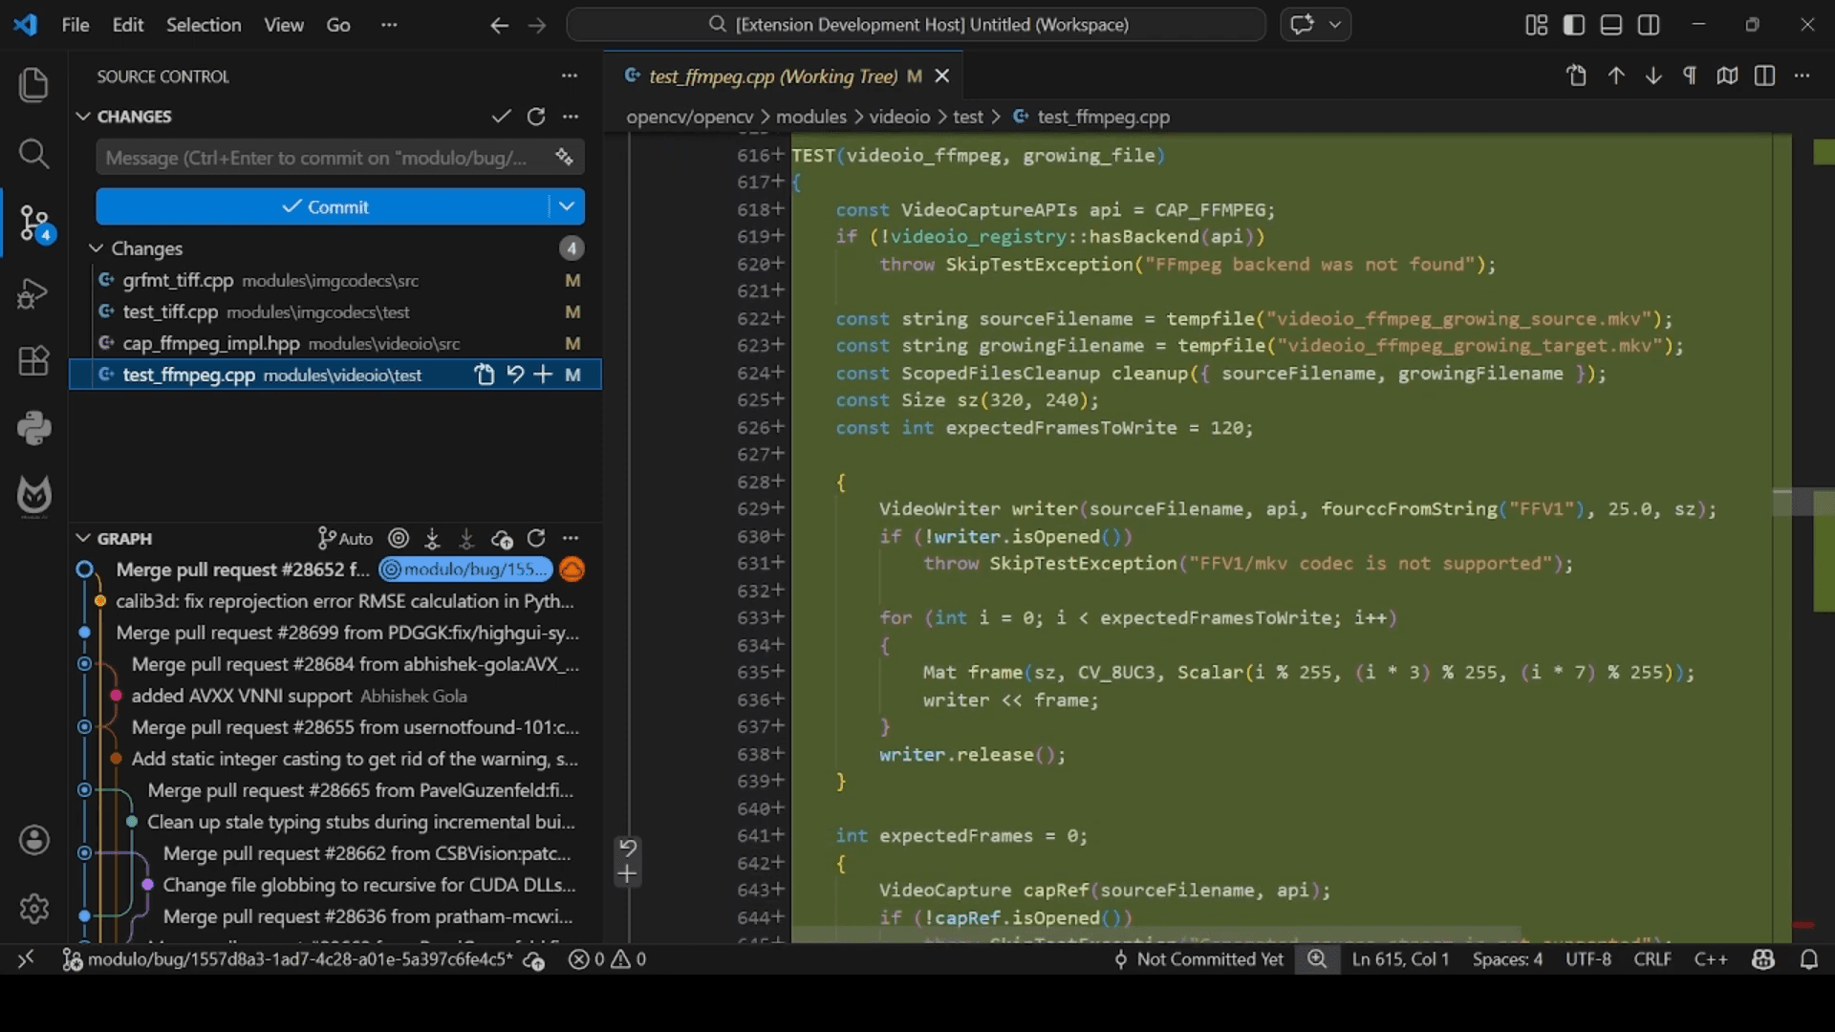
Task: Open the Search view in activity bar
Action: 33,154
